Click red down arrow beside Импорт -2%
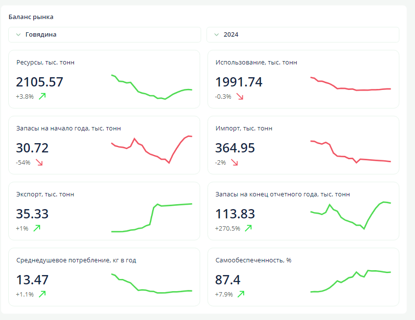This screenshot has width=415, height=320. coord(234,162)
